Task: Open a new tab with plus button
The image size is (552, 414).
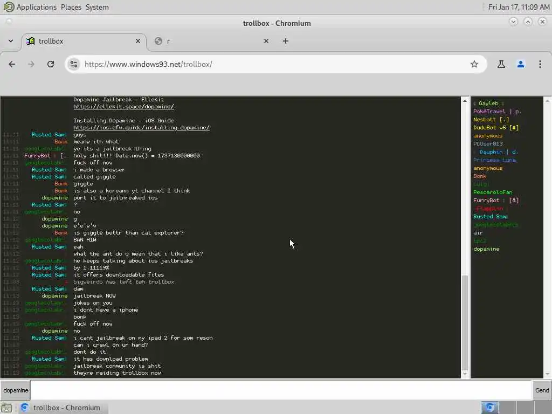Action: click(x=286, y=41)
